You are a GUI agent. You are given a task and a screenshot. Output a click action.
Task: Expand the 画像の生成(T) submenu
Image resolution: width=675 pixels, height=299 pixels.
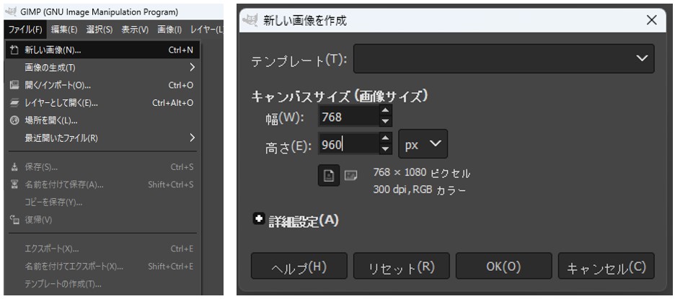102,68
